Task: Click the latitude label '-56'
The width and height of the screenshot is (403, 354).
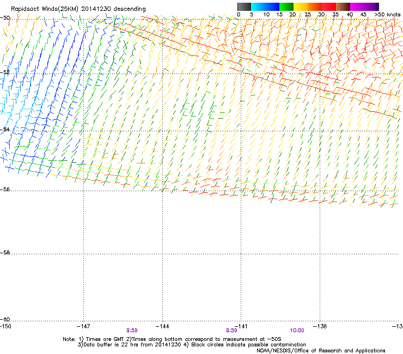Action: 5,189
